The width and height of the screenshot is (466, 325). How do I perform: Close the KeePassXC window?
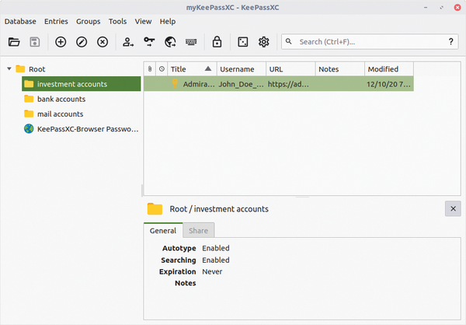(x=457, y=8)
